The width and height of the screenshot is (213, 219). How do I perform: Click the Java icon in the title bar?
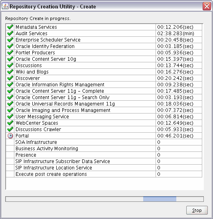[5, 6]
